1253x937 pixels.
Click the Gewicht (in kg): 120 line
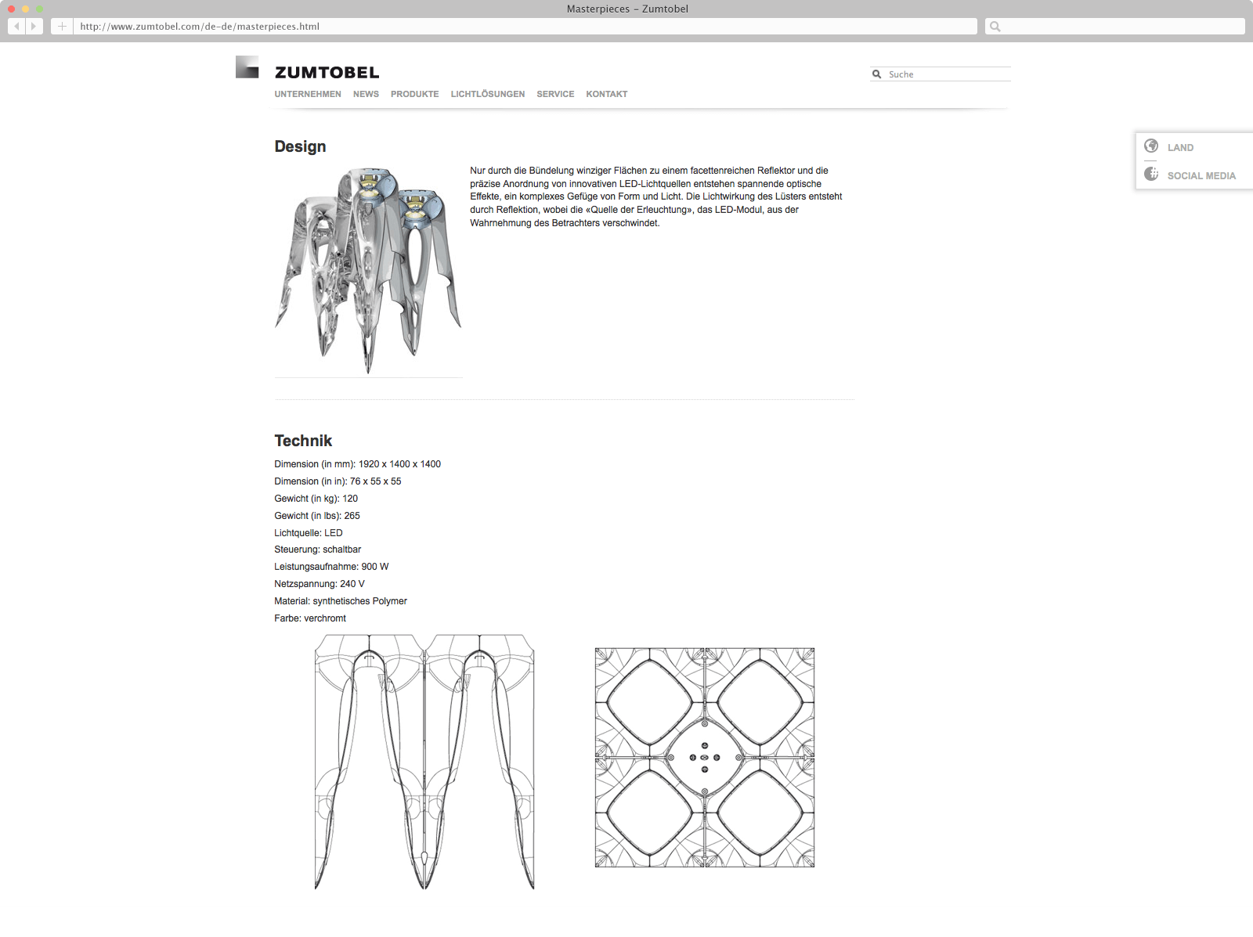316,499
